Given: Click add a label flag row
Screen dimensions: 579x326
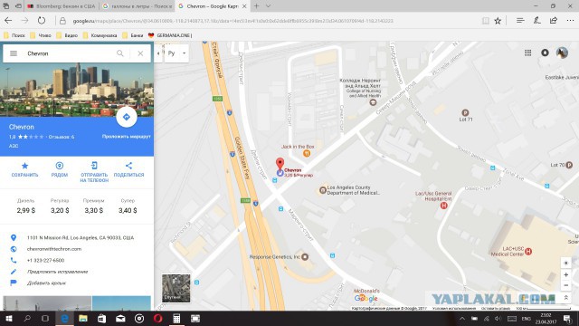Looking at the screenshot, I should 46,283.
